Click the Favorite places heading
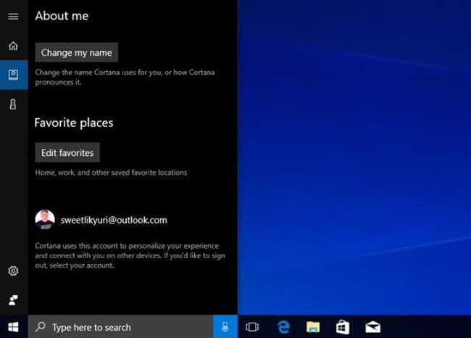This screenshot has width=471, height=338. [74, 123]
